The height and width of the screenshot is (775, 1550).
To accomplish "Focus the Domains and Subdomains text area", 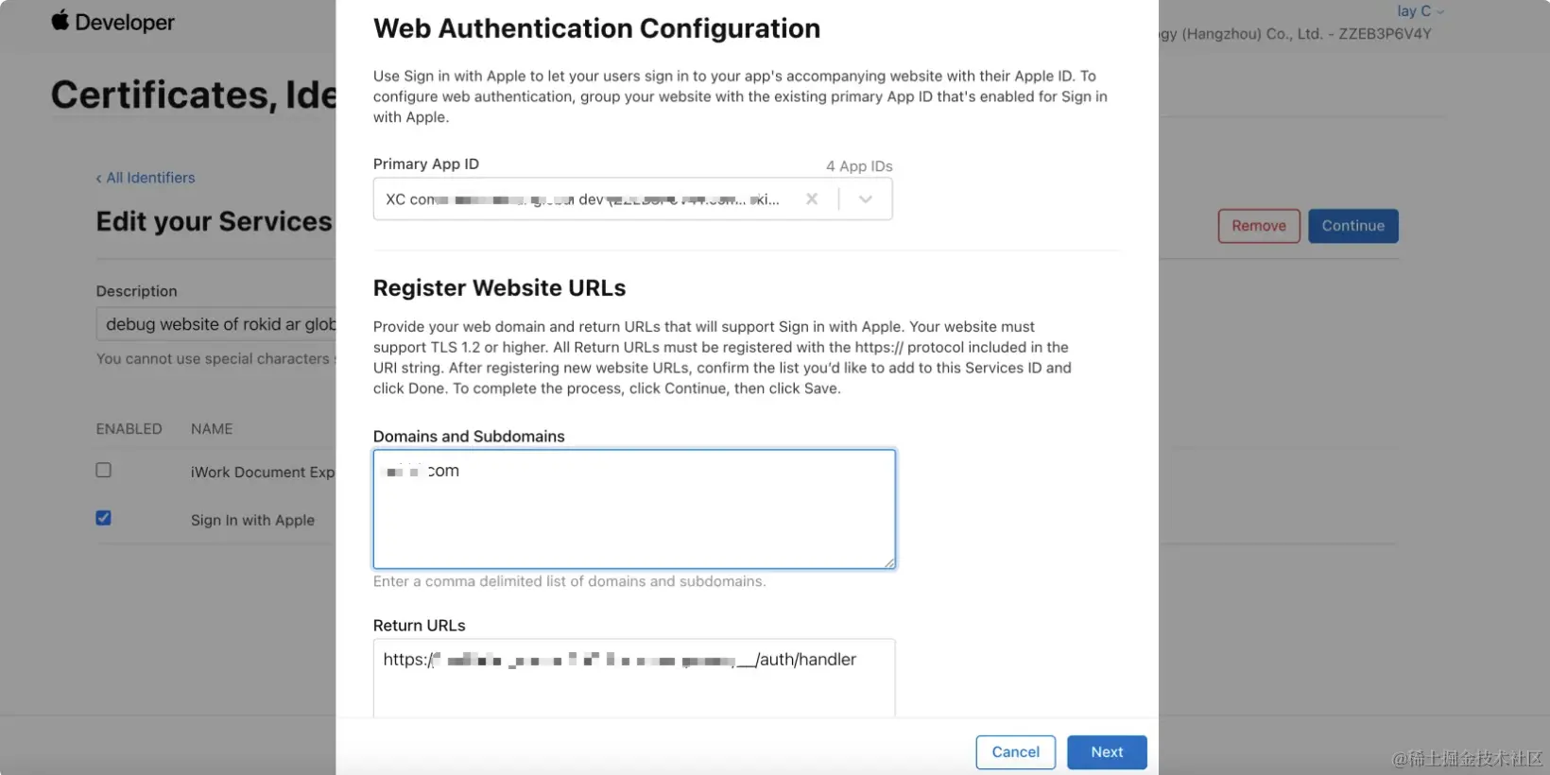I will [x=633, y=518].
